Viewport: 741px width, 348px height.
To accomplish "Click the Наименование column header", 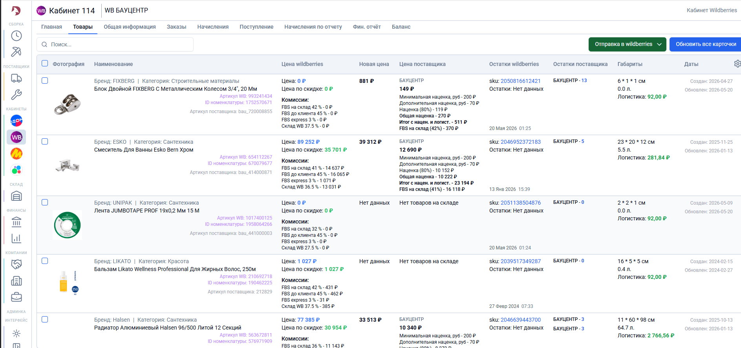I will point(113,64).
